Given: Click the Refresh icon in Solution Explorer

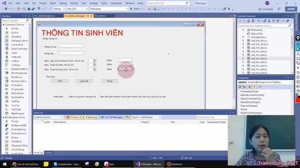Looking at the screenshot, I should tap(269, 21).
